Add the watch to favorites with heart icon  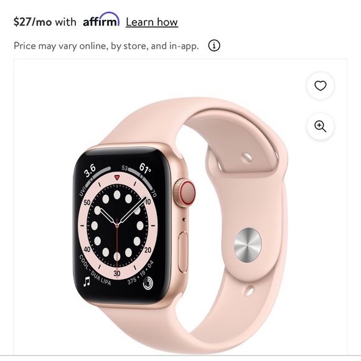pos(321,86)
